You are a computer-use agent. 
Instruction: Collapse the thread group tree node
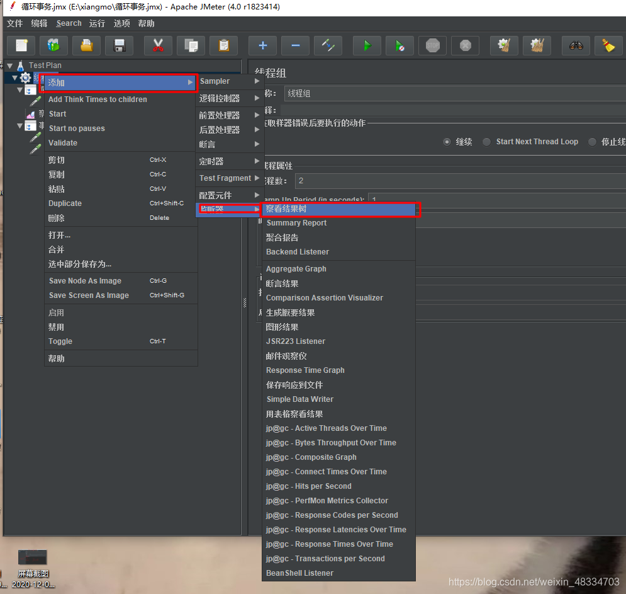pyautogui.click(x=15, y=77)
